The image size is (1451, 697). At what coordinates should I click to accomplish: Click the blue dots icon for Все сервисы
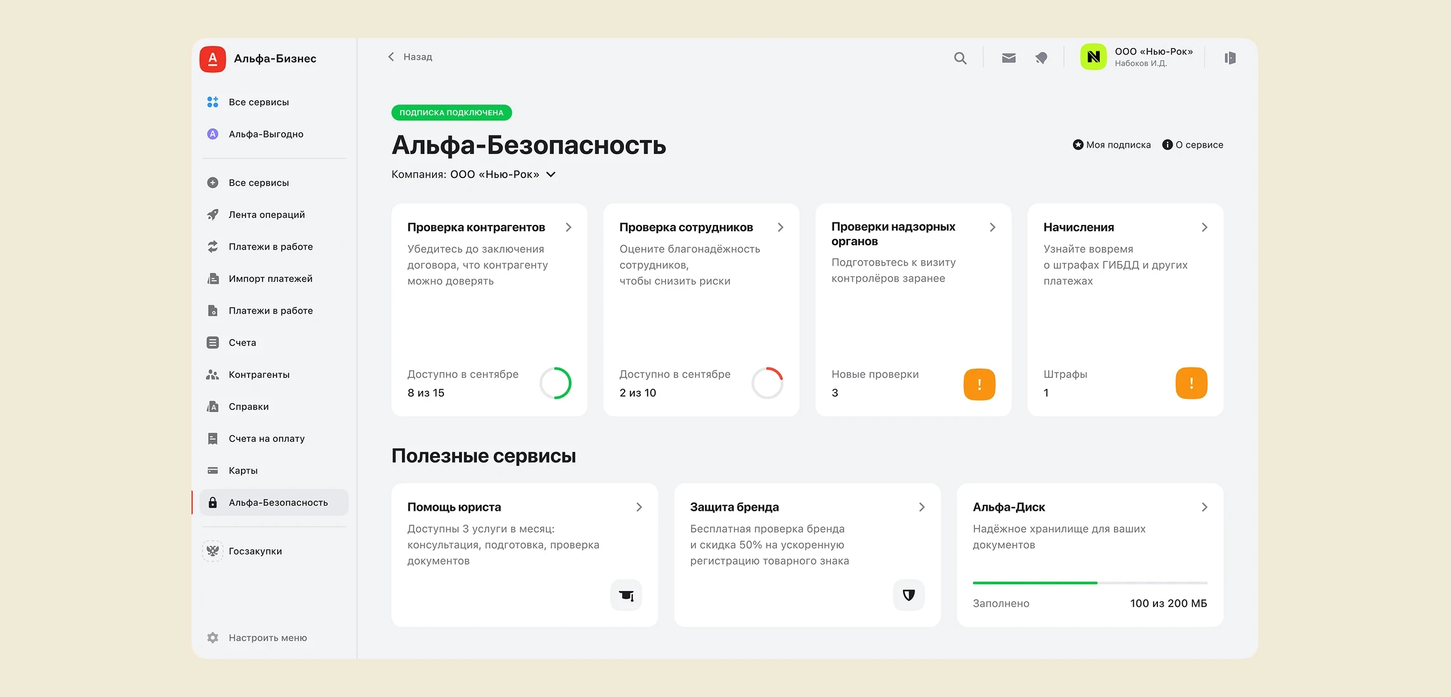pos(212,102)
